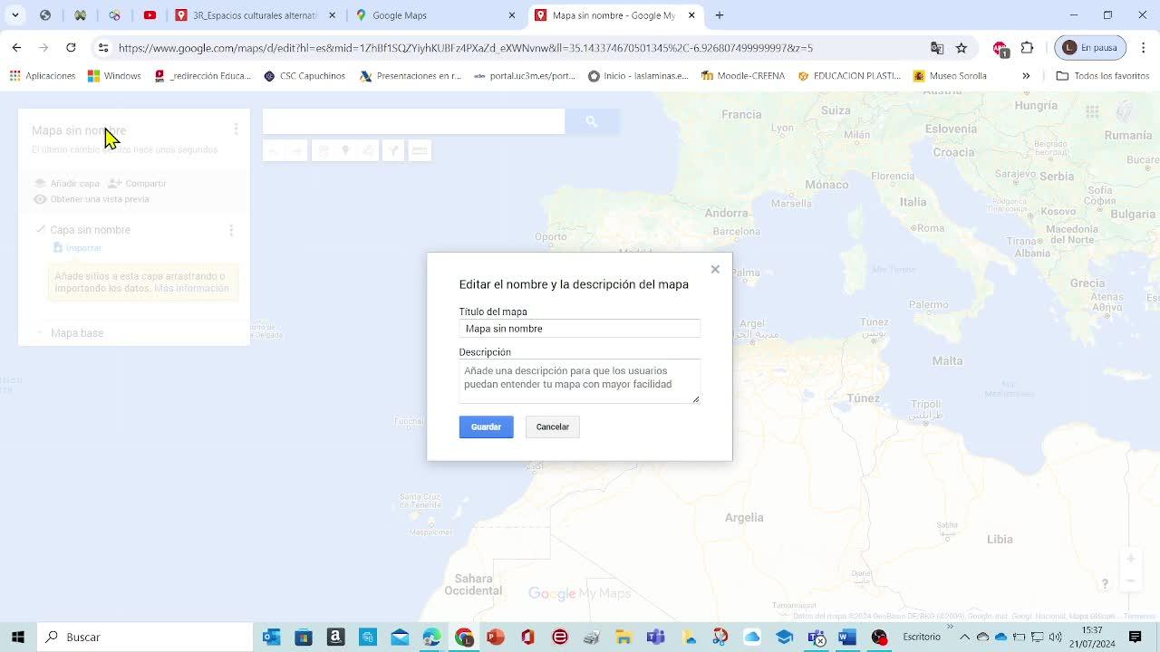Viewport: 1160px width, 652px height.
Task: Click the blue search magnifier button
Action: (x=592, y=121)
